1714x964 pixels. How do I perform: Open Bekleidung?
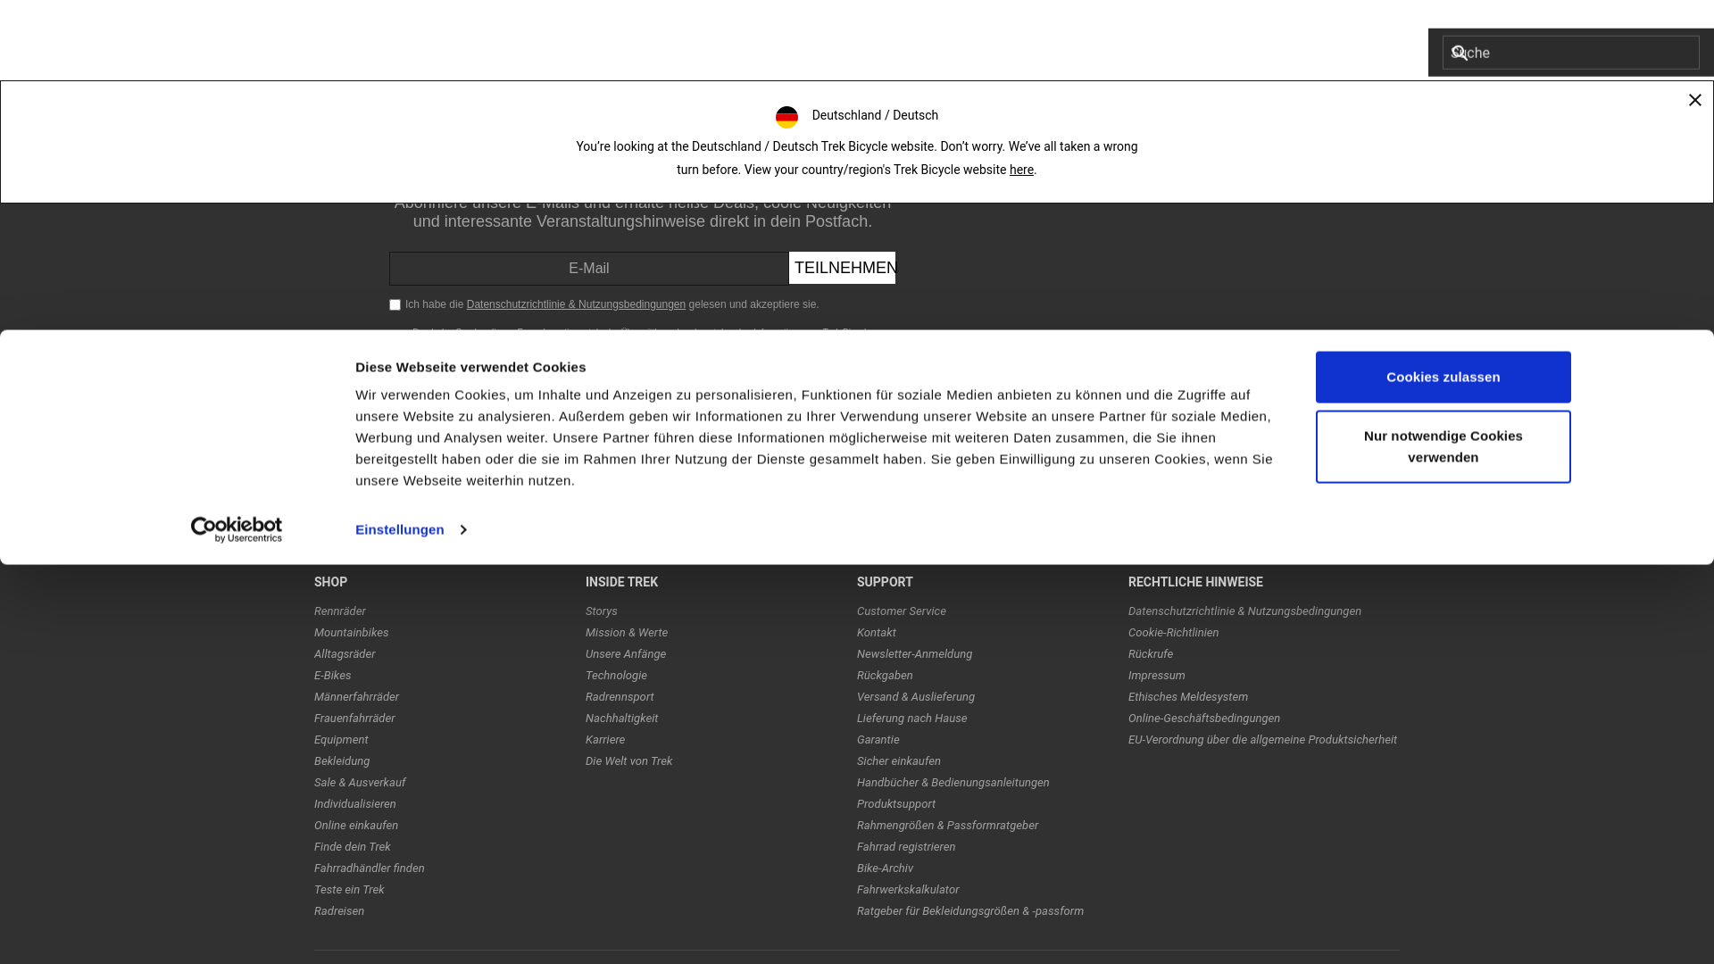coord(342,761)
